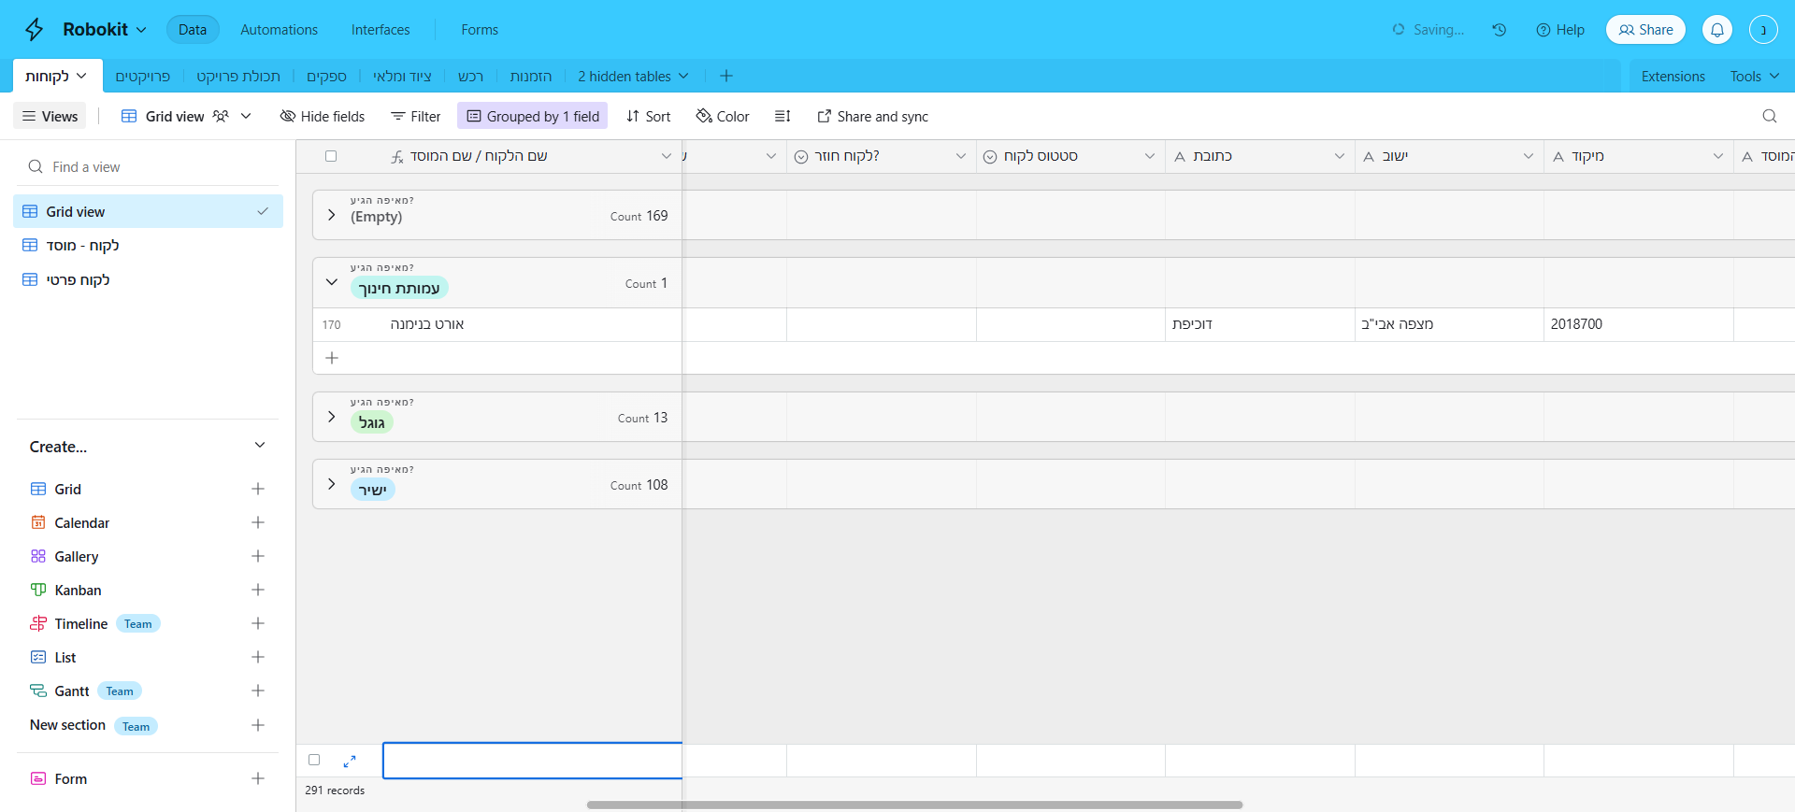Open the פרויקטים table tab

click(x=142, y=76)
